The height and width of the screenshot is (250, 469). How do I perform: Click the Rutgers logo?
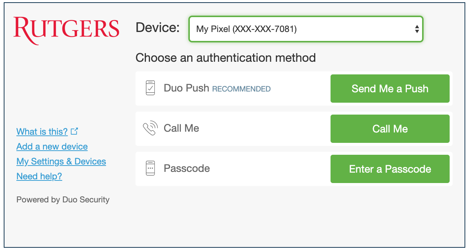click(67, 30)
